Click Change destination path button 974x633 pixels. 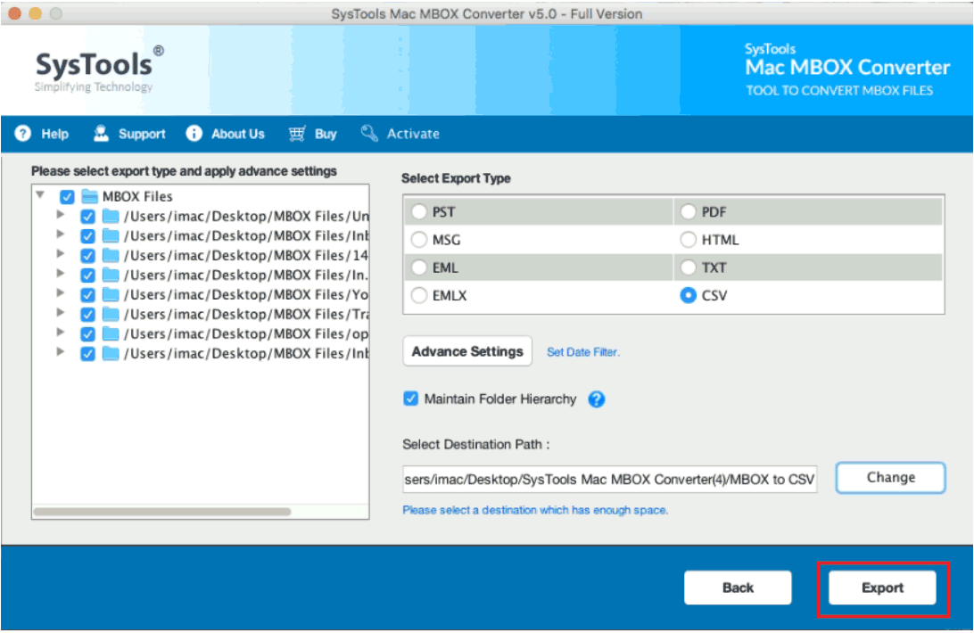(x=891, y=478)
